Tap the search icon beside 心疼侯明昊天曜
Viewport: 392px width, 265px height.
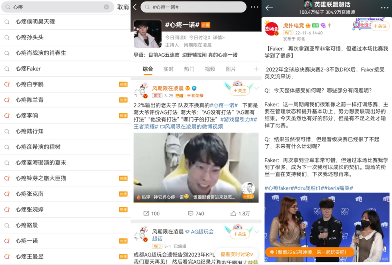click(x=7, y=22)
